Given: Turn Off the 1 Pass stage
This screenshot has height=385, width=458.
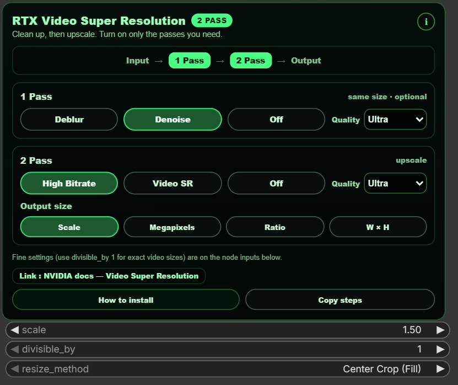Looking at the screenshot, I should tap(276, 119).
